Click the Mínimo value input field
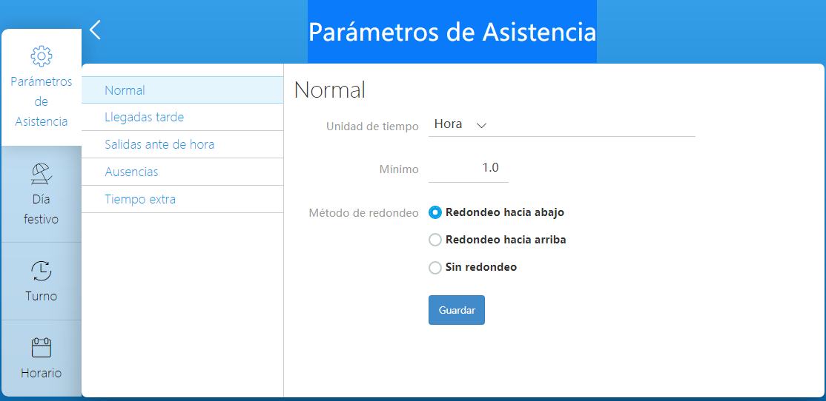The height and width of the screenshot is (401, 826). (x=469, y=169)
